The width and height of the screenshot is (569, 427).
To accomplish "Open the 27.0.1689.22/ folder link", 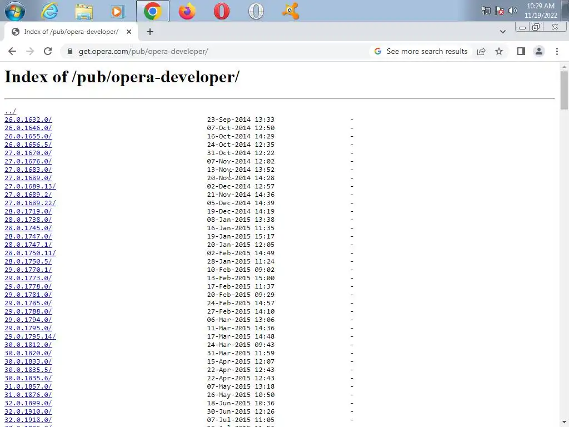I will click(x=30, y=203).
